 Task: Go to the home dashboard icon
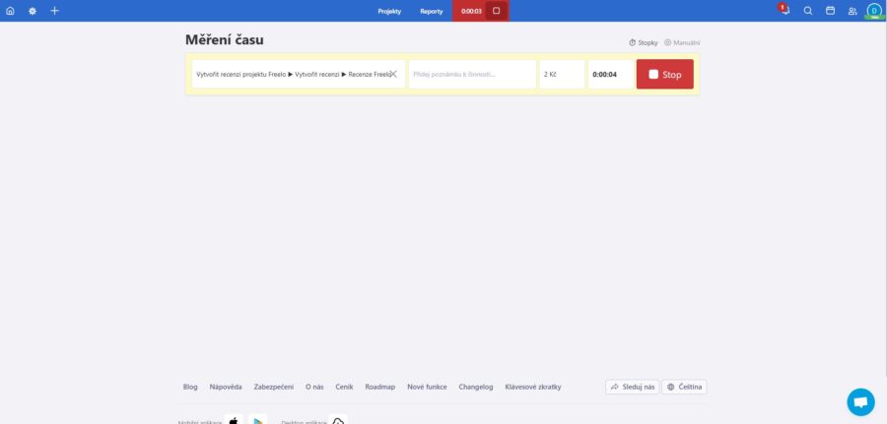pos(10,11)
